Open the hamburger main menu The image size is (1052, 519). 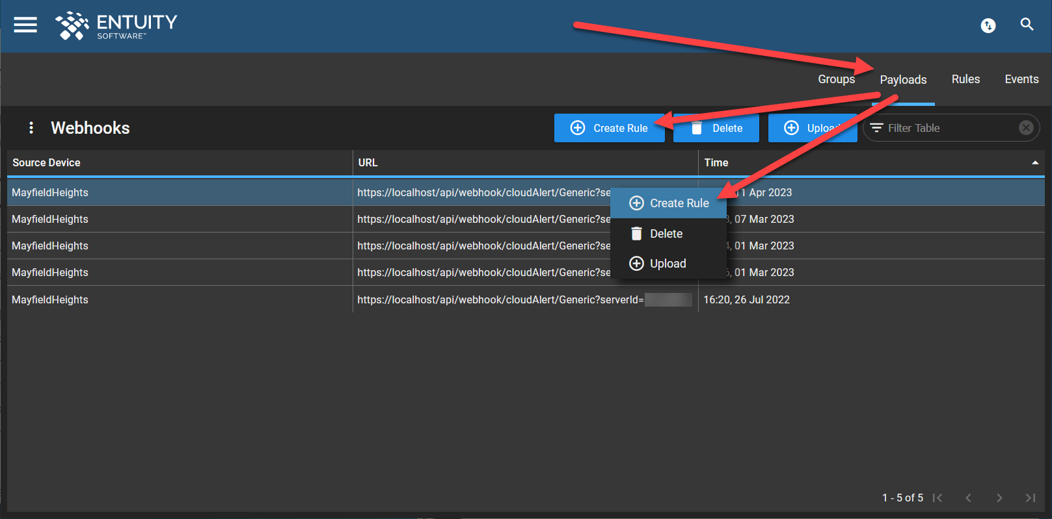(25, 25)
